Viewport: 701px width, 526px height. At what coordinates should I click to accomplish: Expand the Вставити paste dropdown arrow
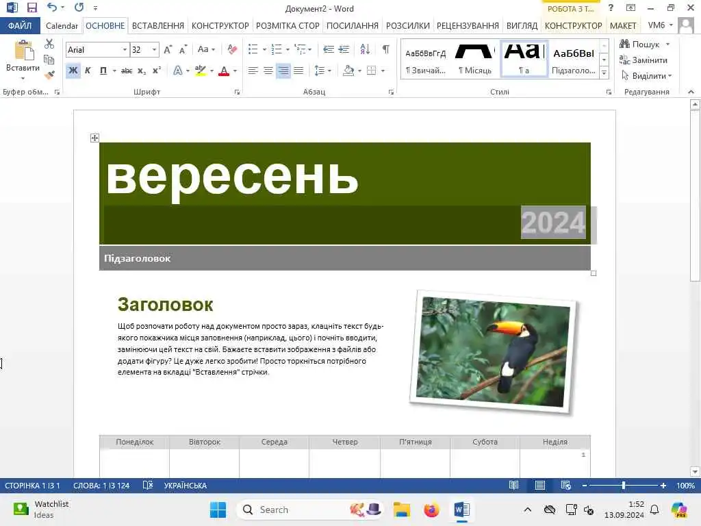[23, 79]
